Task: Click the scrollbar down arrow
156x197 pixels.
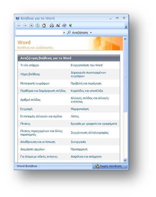Action: 125,160
